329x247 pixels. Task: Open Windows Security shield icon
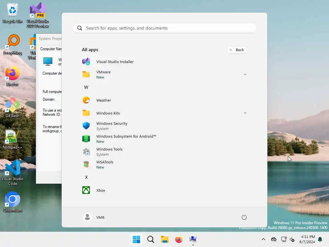click(86, 126)
